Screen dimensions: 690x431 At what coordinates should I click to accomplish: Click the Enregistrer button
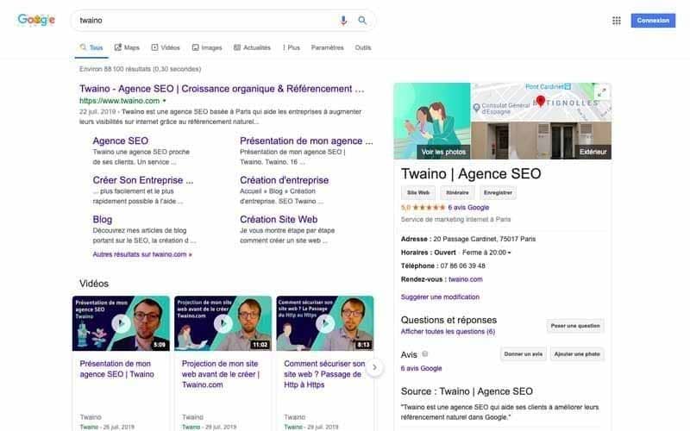(x=498, y=192)
